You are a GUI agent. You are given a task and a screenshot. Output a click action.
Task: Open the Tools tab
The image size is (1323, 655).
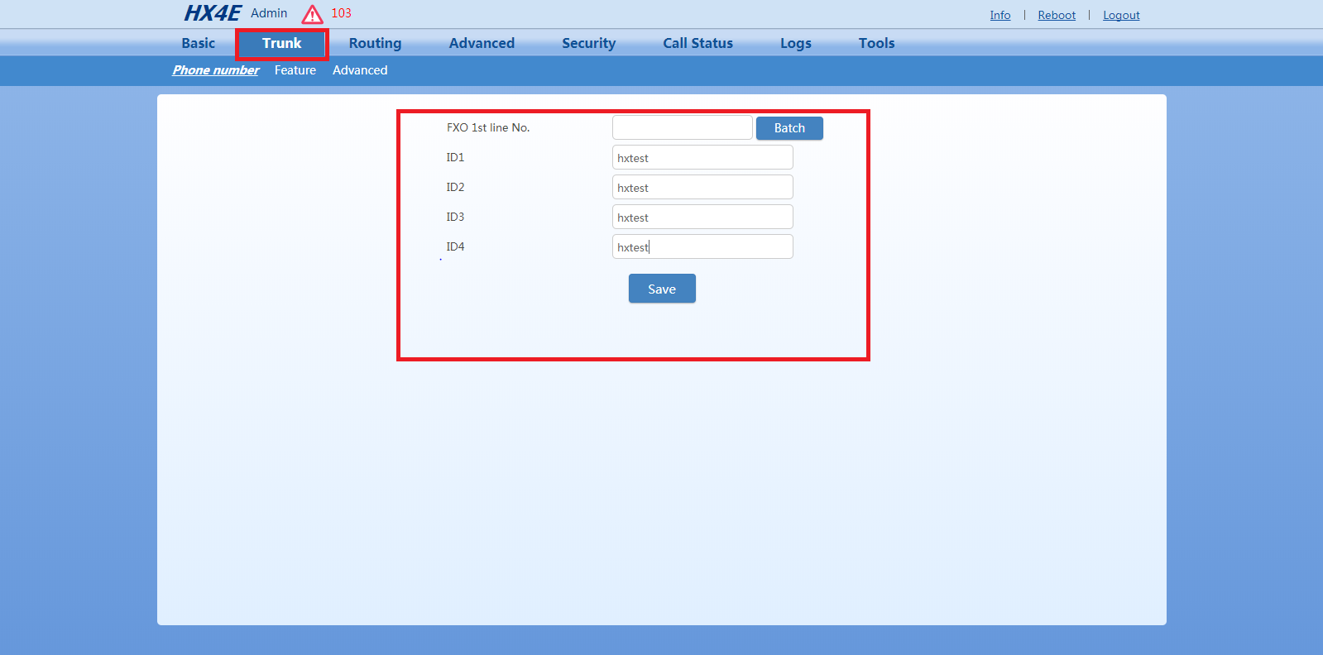pos(876,43)
